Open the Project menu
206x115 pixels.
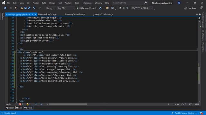pos(35,3)
